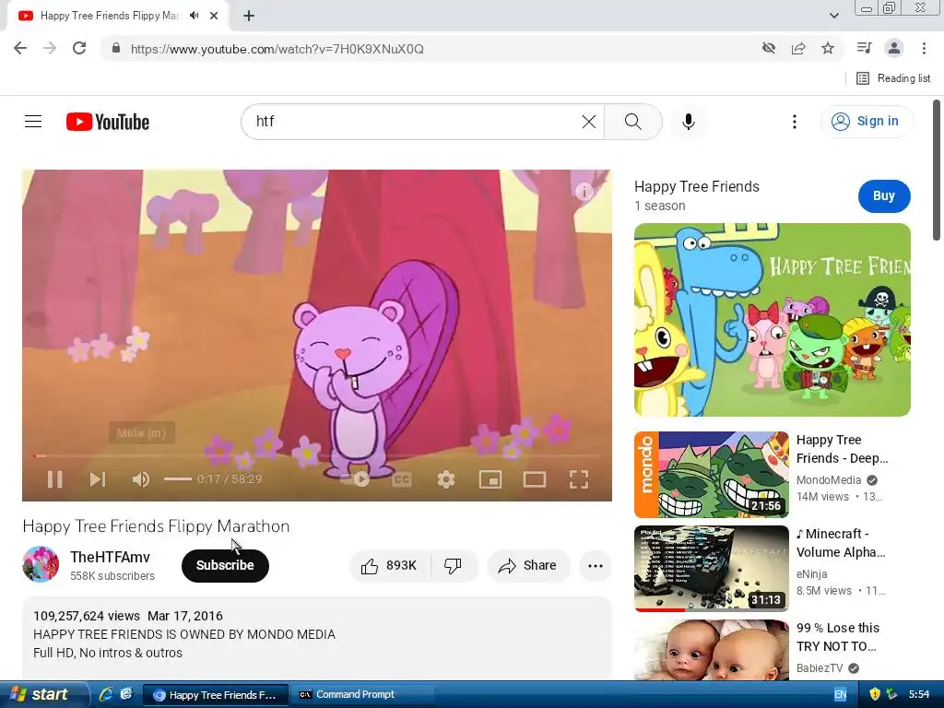Image resolution: width=944 pixels, height=708 pixels.
Task: Expand the video description box
Action: (x=317, y=638)
